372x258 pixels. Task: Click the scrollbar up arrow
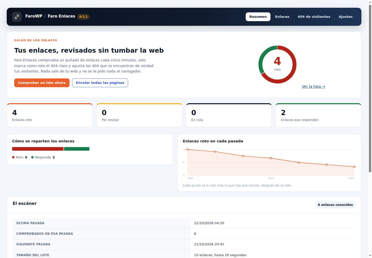pos(370,2)
